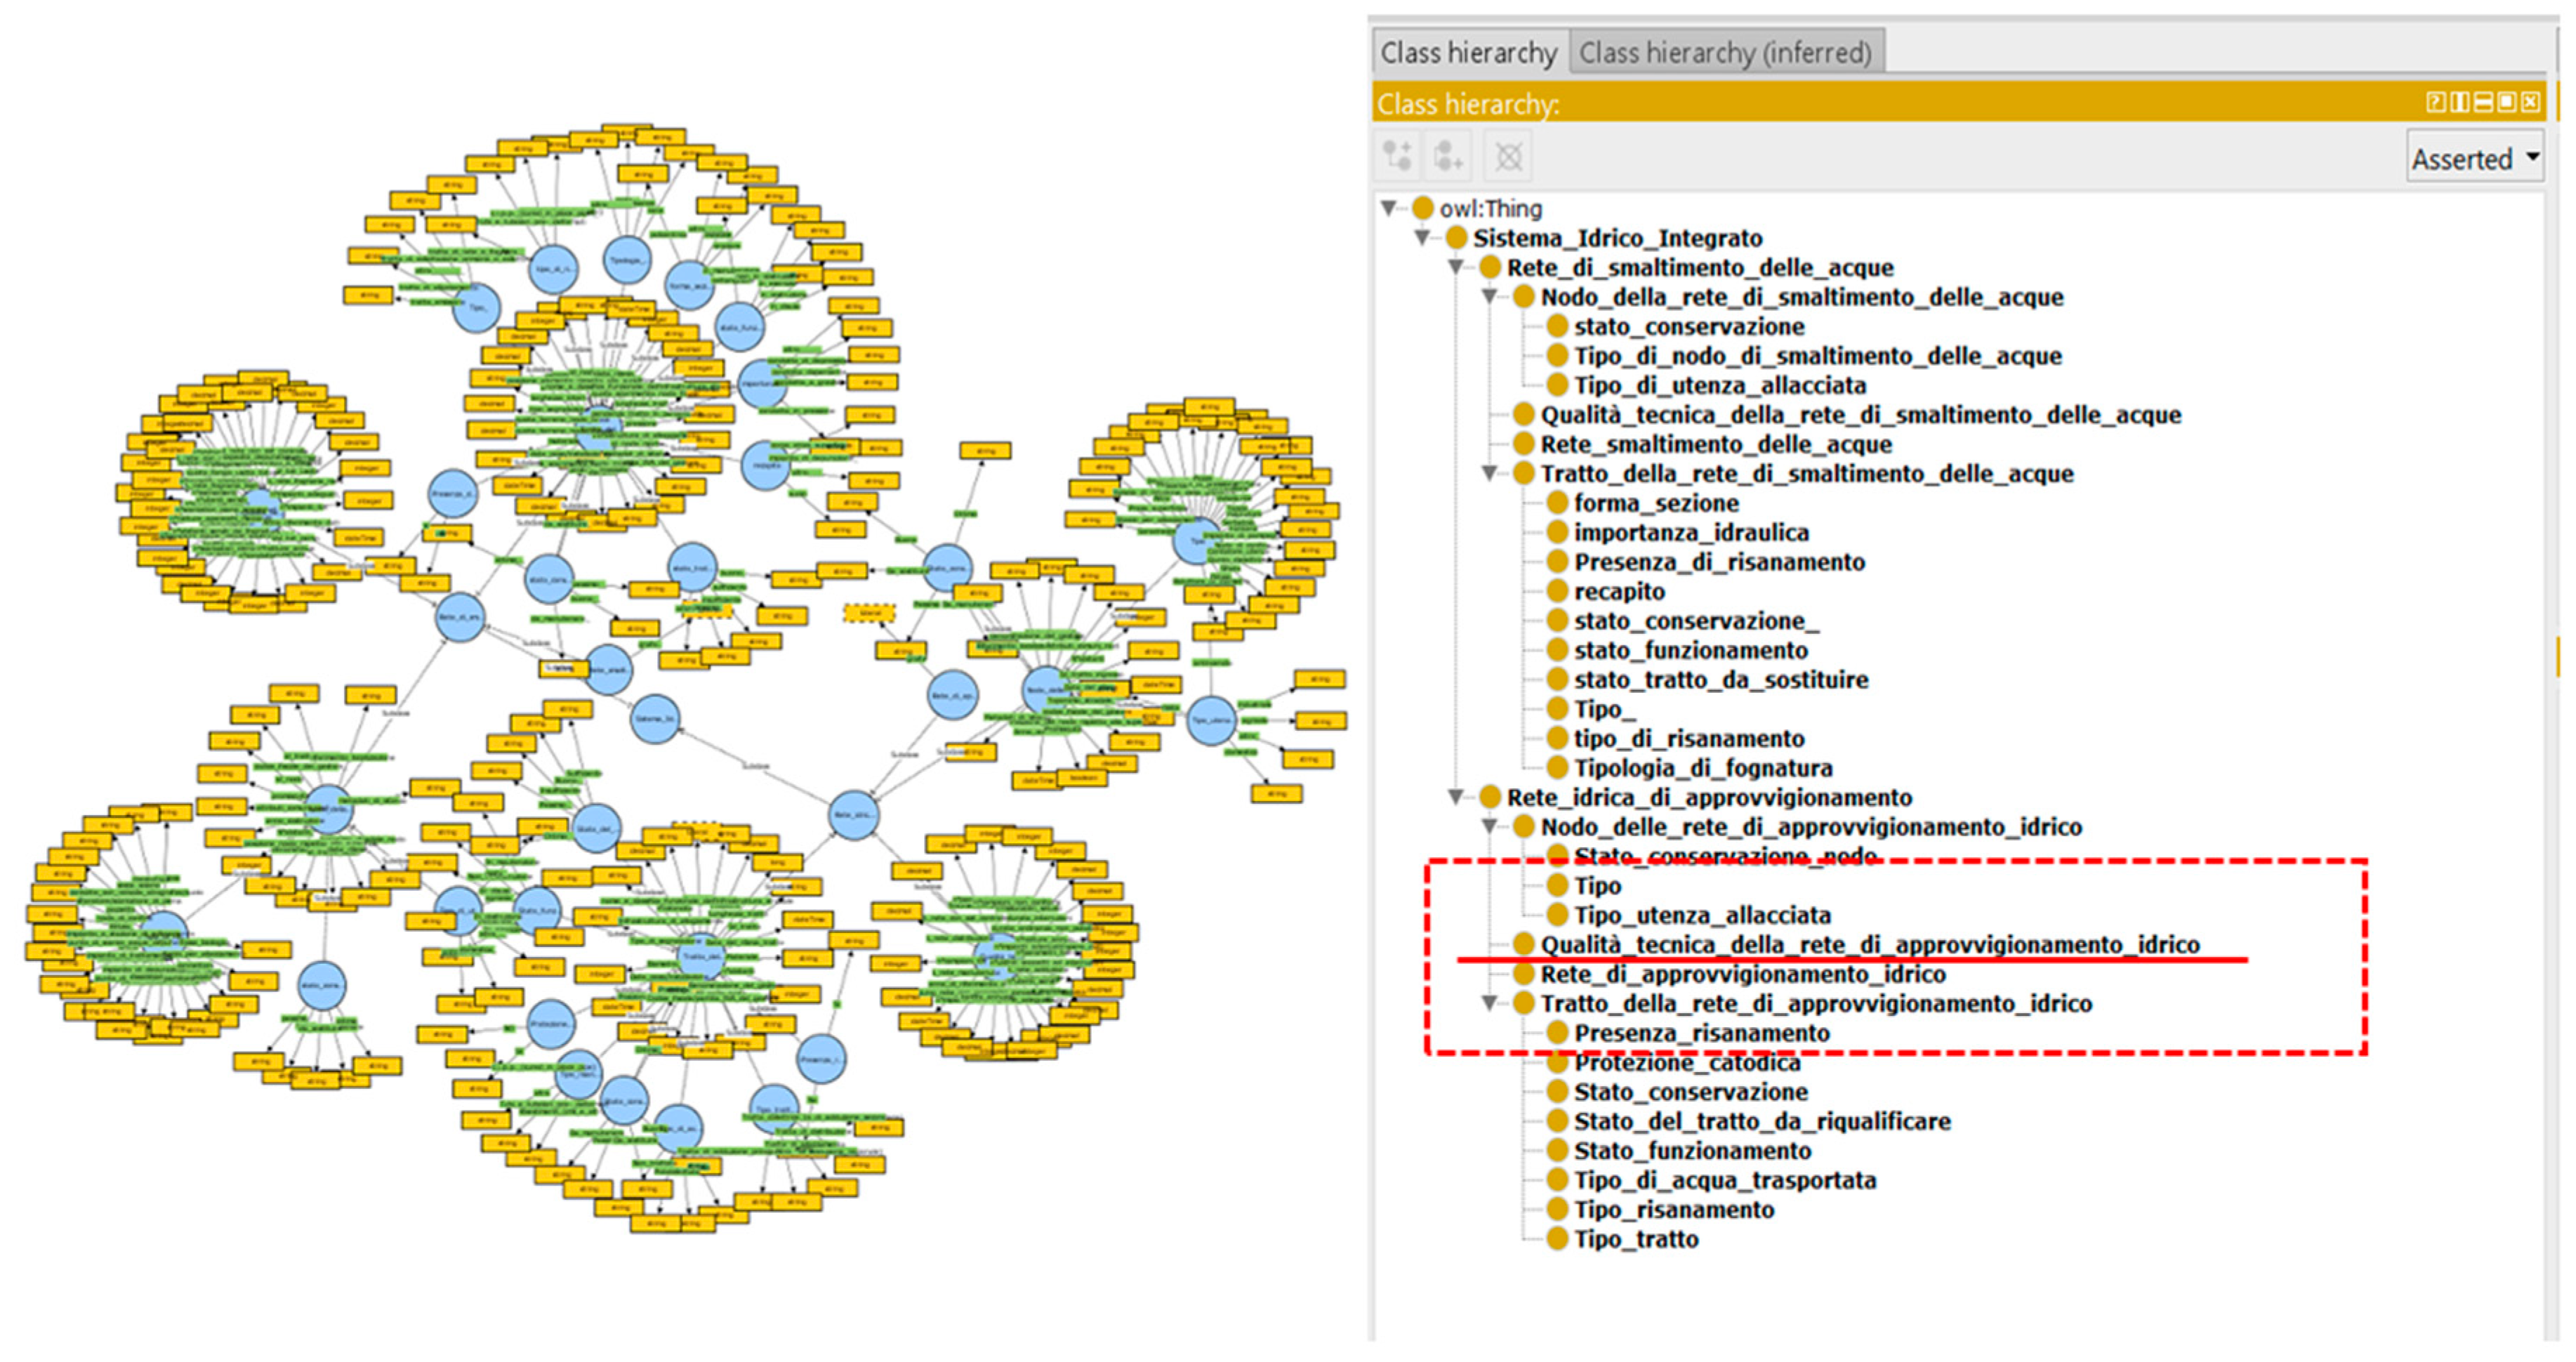The width and height of the screenshot is (2576, 1362).
Task: Split the Class hierarchy view vertically
Action: coord(2459,102)
